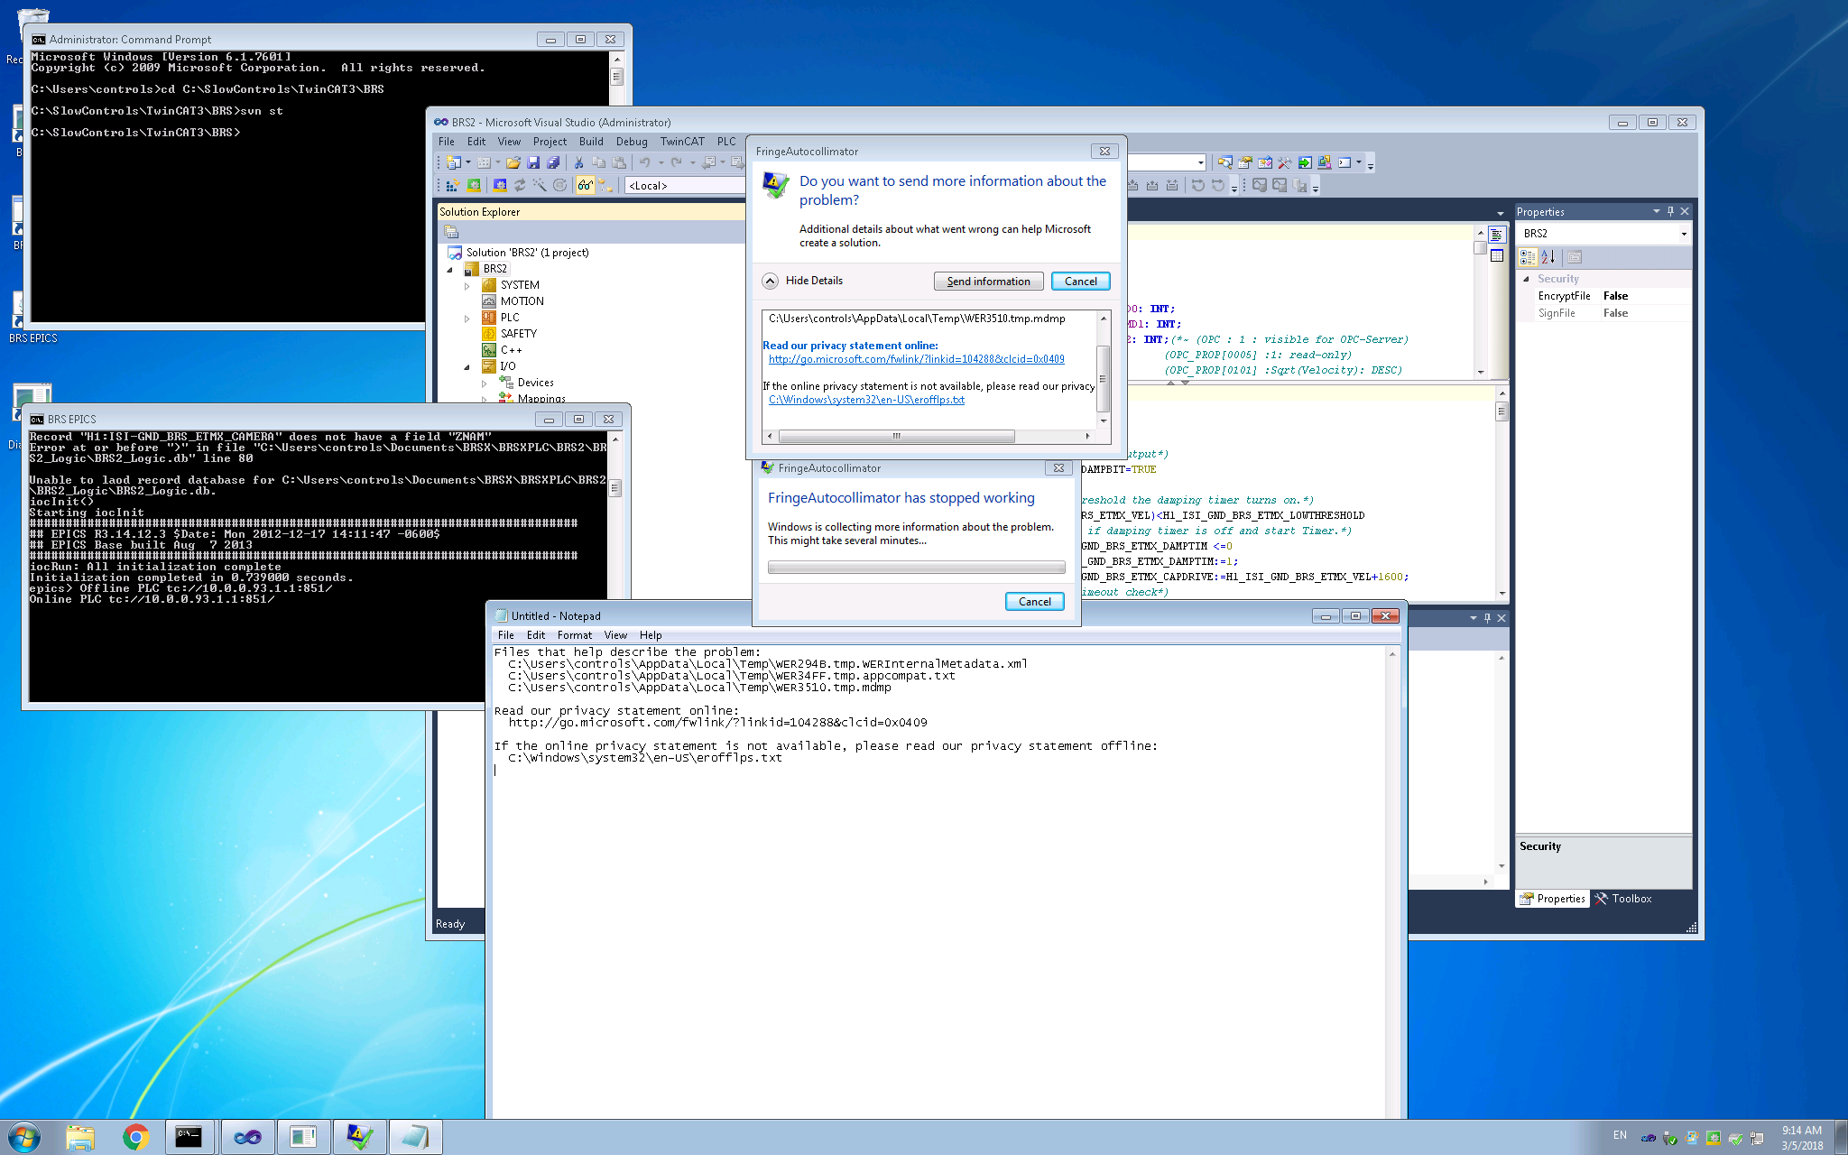Click Save All icon in Visual Studio toolbar
This screenshot has height=1155, width=1848.
[x=552, y=162]
